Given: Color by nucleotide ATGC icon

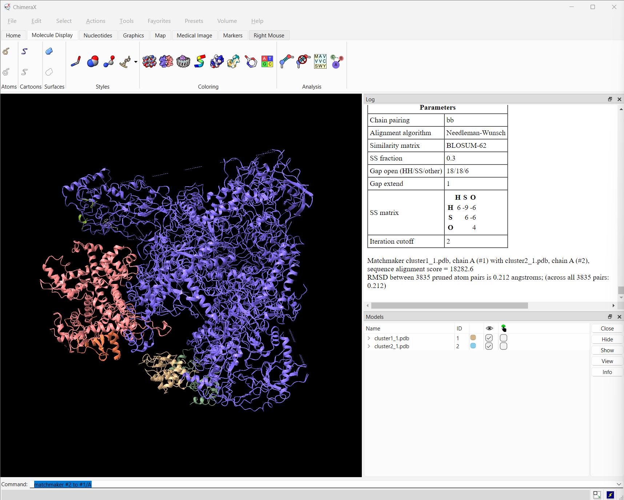Looking at the screenshot, I should 267,61.
